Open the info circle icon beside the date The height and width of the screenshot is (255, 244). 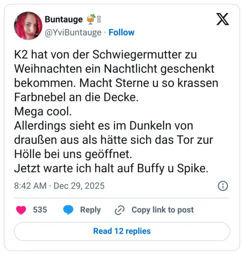(223, 186)
